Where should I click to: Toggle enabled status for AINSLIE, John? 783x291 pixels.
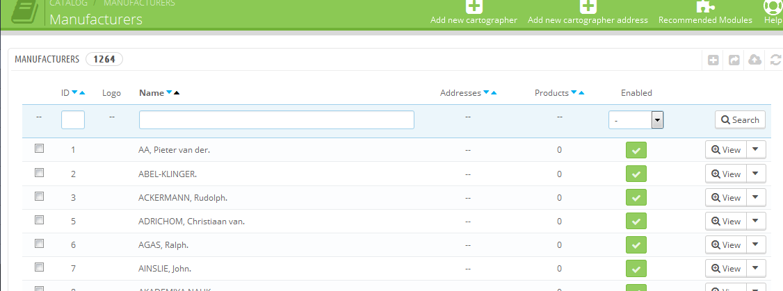(636, 269)
